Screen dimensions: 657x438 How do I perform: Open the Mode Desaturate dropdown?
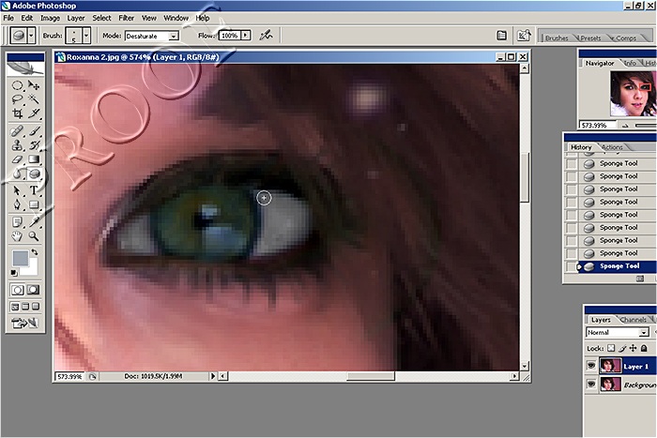point(174,36)
